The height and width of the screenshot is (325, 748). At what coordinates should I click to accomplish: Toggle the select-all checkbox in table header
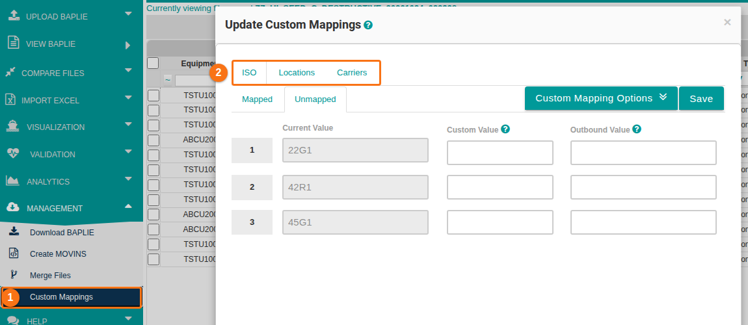153,63
